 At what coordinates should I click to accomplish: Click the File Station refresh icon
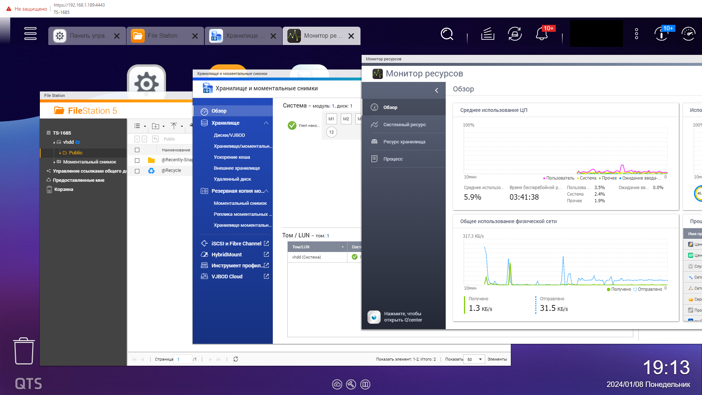[x=235, y=359]
